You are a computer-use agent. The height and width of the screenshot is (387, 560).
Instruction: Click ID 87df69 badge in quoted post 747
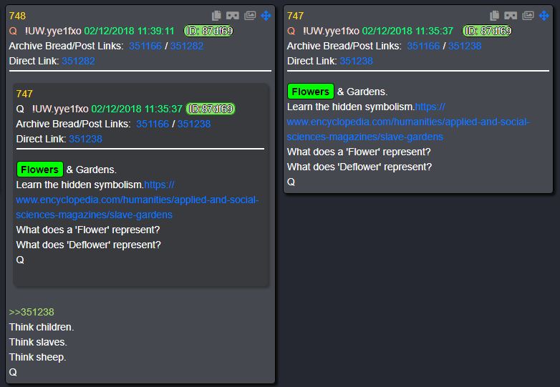tap(211, 109)
